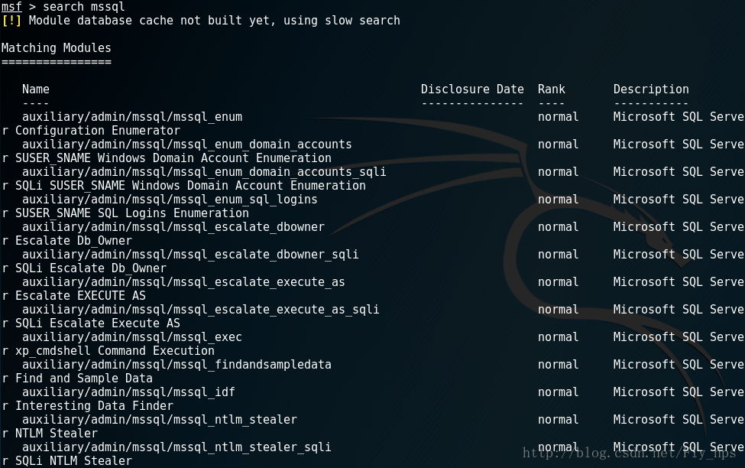Click the Disclosure Date column header
The height and width of the screenshot is (468, 745).
click(x=472, y=89)
